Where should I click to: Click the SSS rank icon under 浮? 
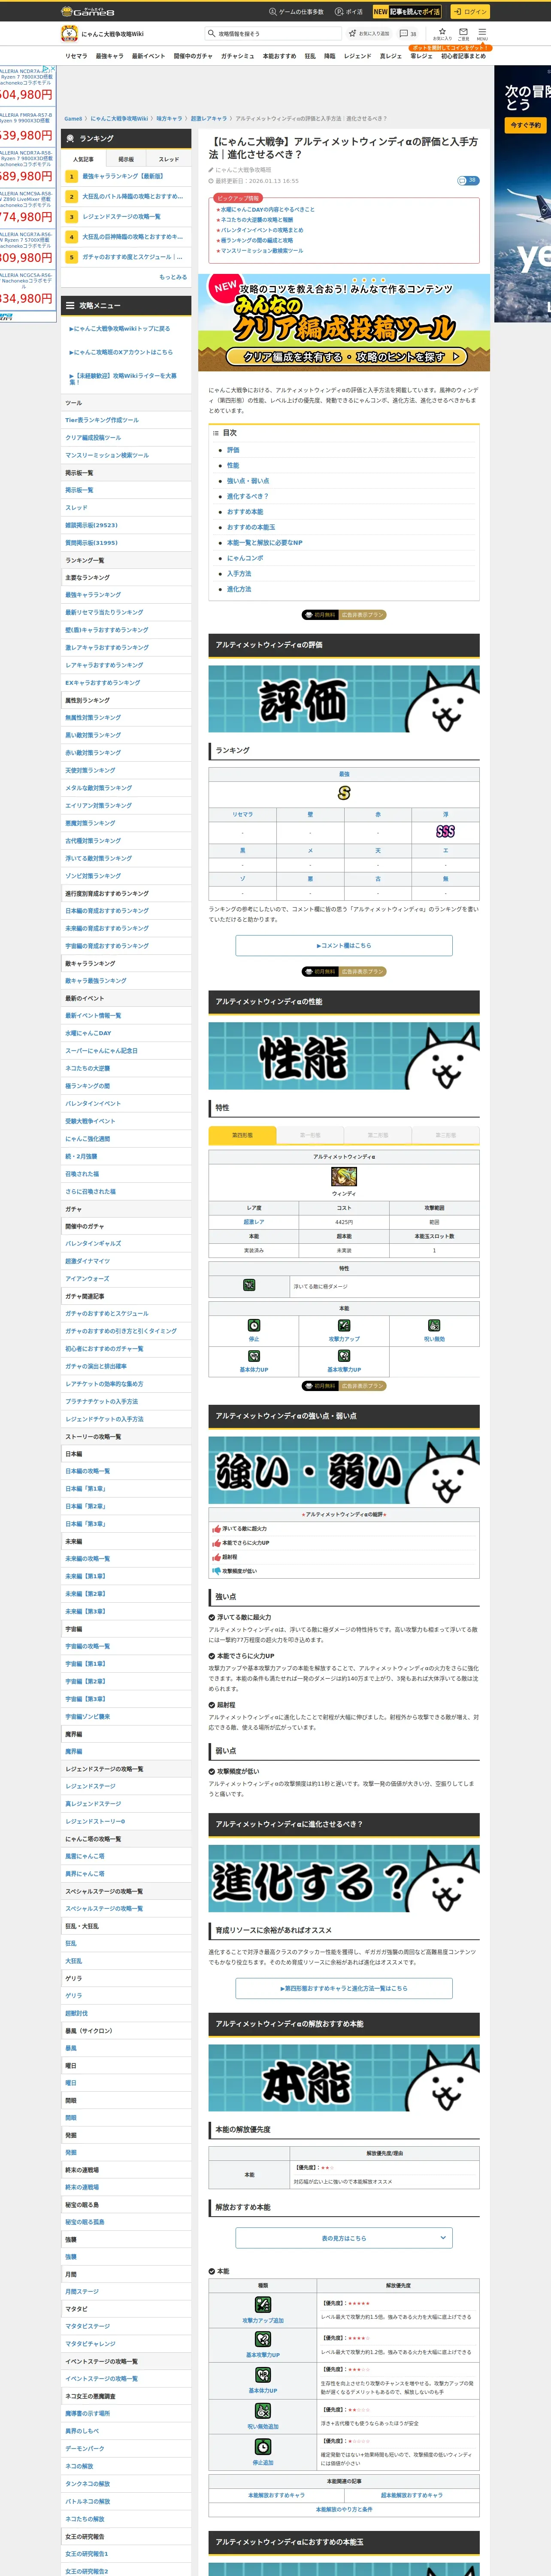pos(446,831)
